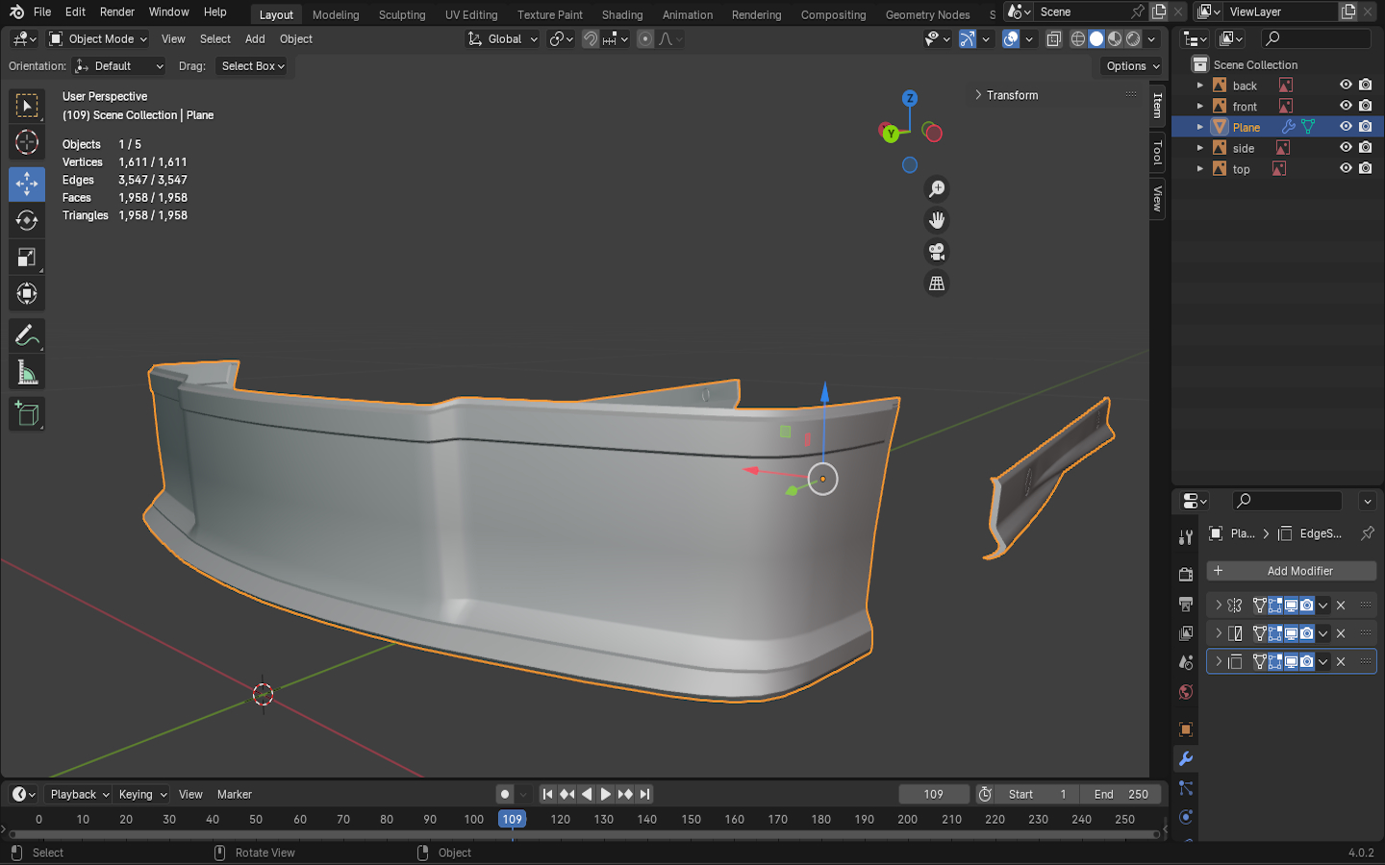Click frame 150 on the timeline ruler
Screen dimensions: 1385x865
click(691, 820)
